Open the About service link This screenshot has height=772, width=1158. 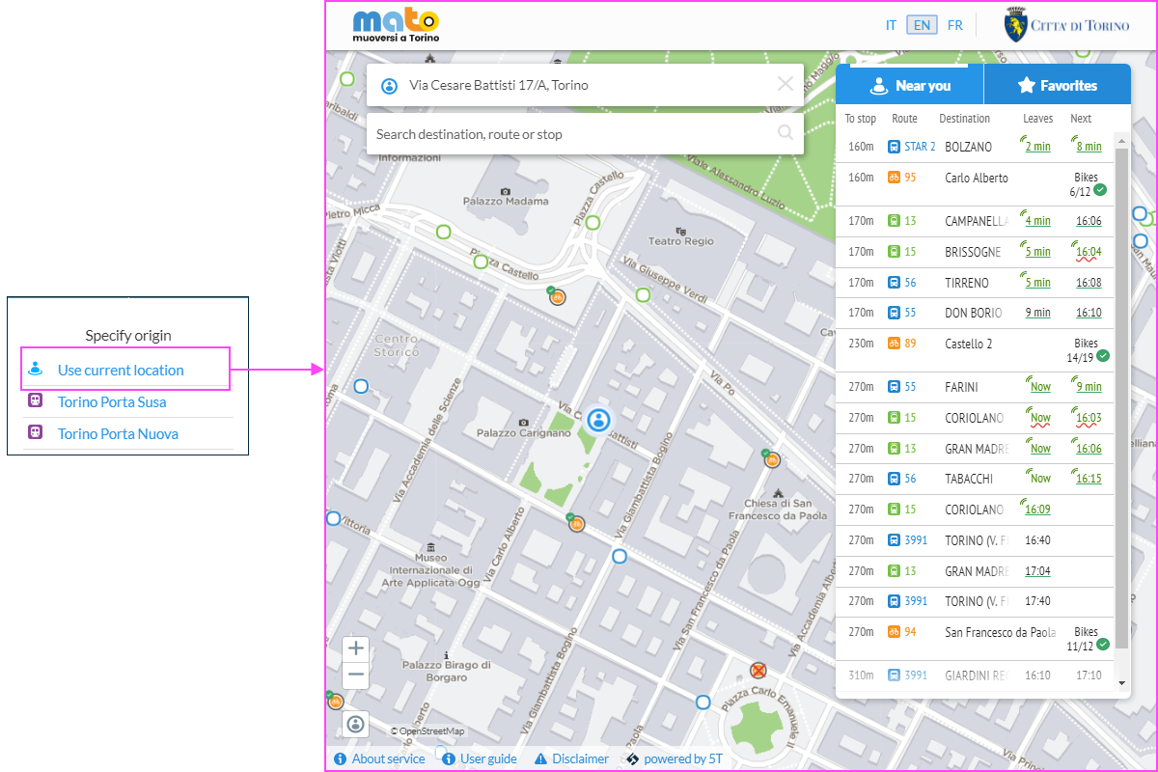379,758
